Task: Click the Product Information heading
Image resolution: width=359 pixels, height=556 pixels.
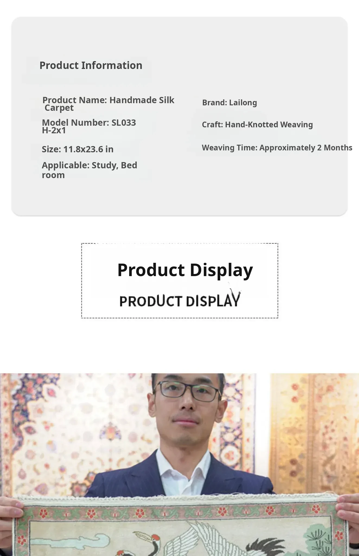Action: coord(91,65)
